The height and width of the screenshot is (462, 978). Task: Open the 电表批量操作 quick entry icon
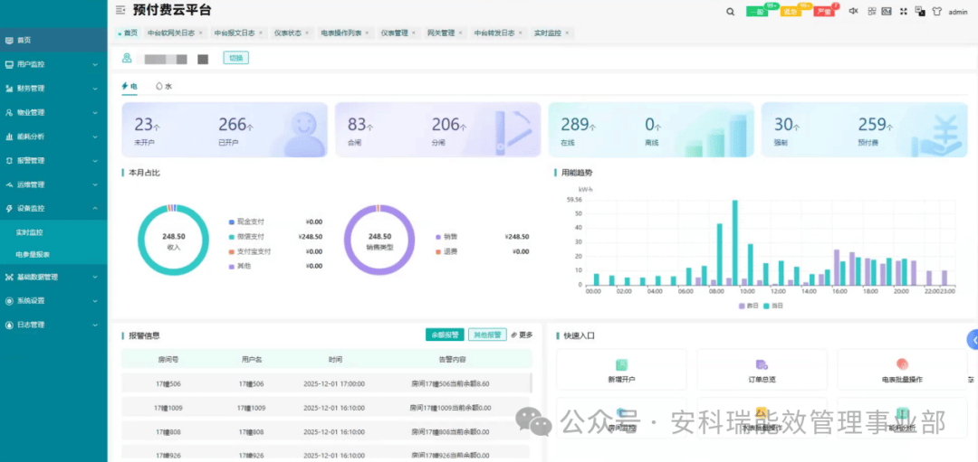[x=901, y=364]
